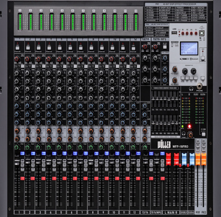Click the headphone symbol beside the PHONE jack
This screenshot has width=221, height=217.
(x=191, y=89)
